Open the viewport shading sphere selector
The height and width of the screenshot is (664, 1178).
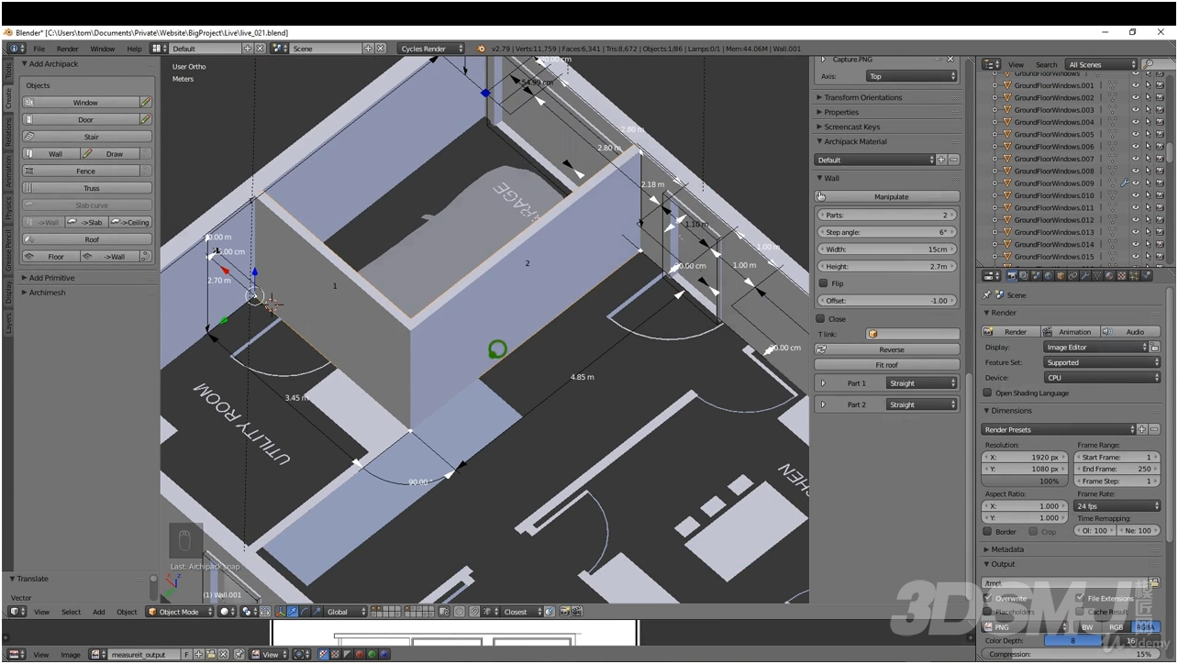pos(227,612)
